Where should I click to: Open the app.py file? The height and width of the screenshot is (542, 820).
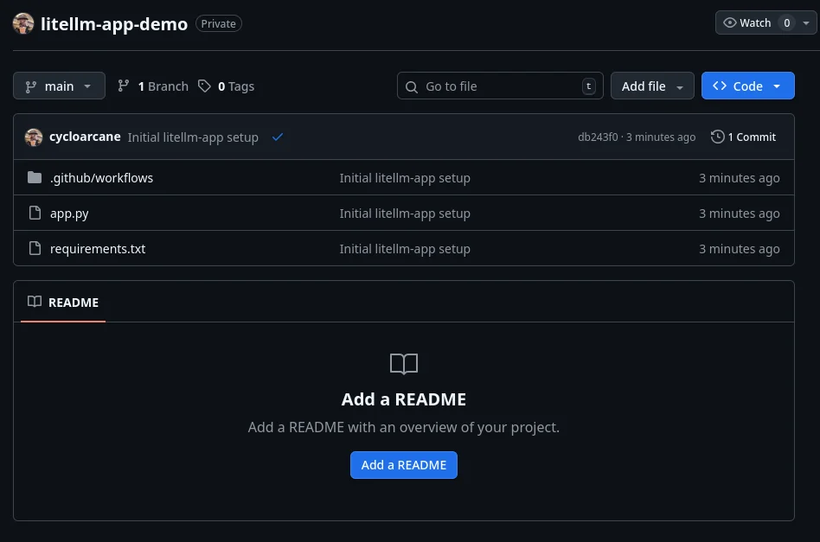pos(69,214)
